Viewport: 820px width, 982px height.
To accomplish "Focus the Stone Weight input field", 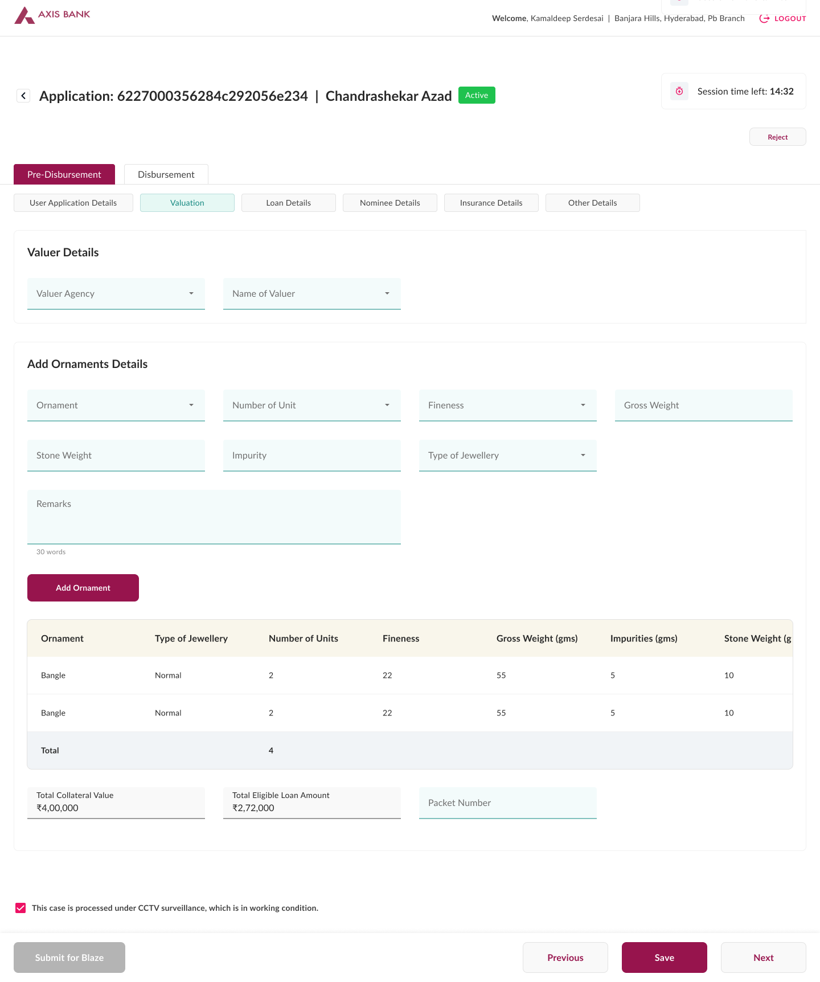I will pyautogui.click(x=116, y=456).
